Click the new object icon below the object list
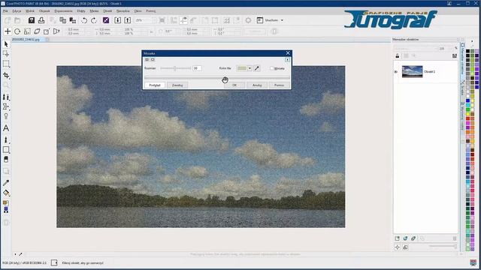The image size is (481, 270). (x=398, y=238)
